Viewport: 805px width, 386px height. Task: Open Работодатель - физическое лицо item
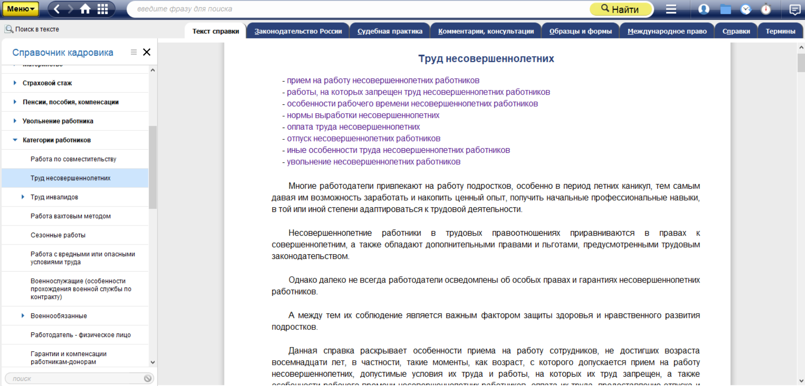click(x=75, y=335)
